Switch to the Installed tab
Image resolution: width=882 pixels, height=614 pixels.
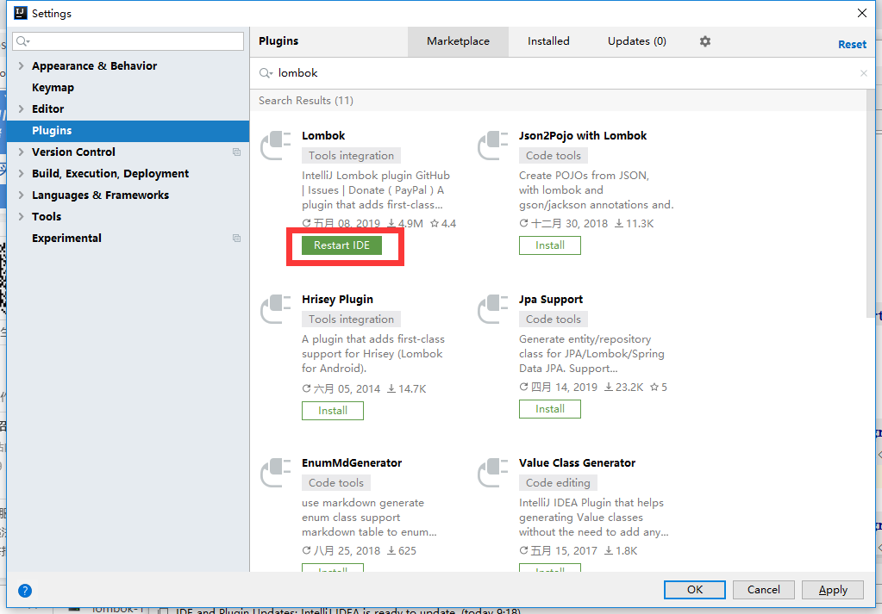click(x=548, y=41)
